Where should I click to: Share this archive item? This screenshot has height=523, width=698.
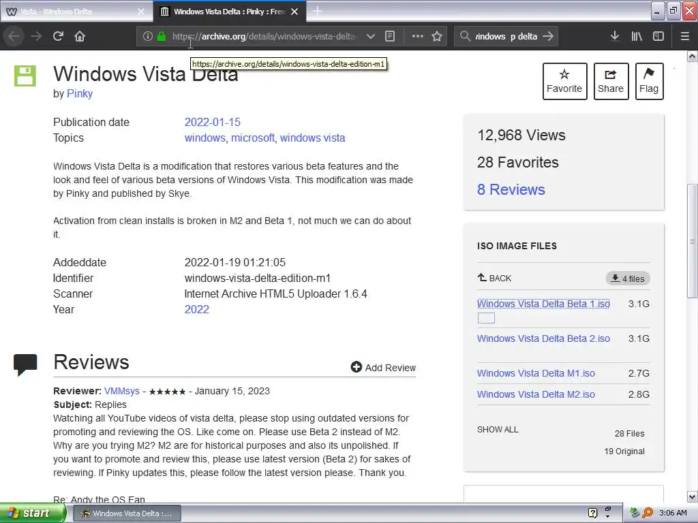pos(611,81)
